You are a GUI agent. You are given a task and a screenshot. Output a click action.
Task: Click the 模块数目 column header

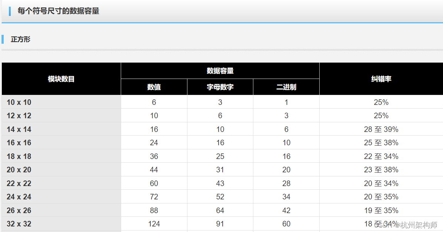coord(61,79)
